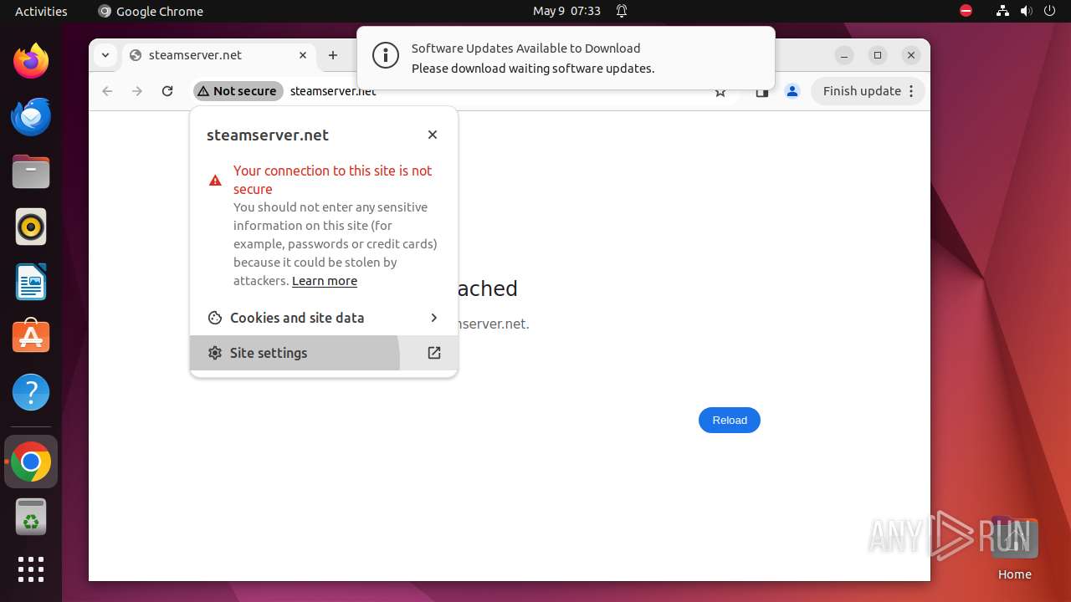
Task: Click the blue Reload button
Action: coord(730,420)
